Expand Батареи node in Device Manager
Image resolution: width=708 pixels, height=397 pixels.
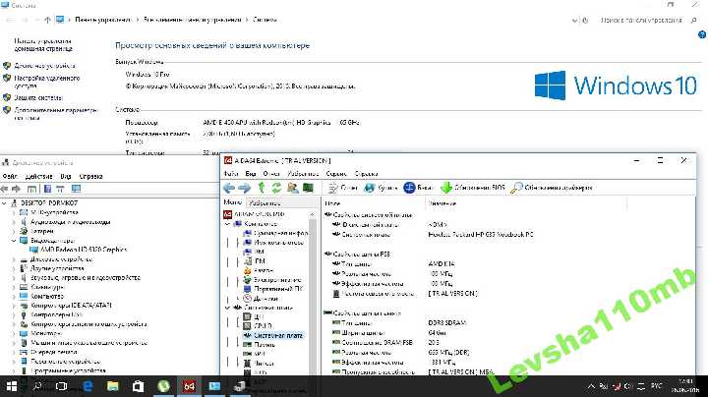point(14,231)
